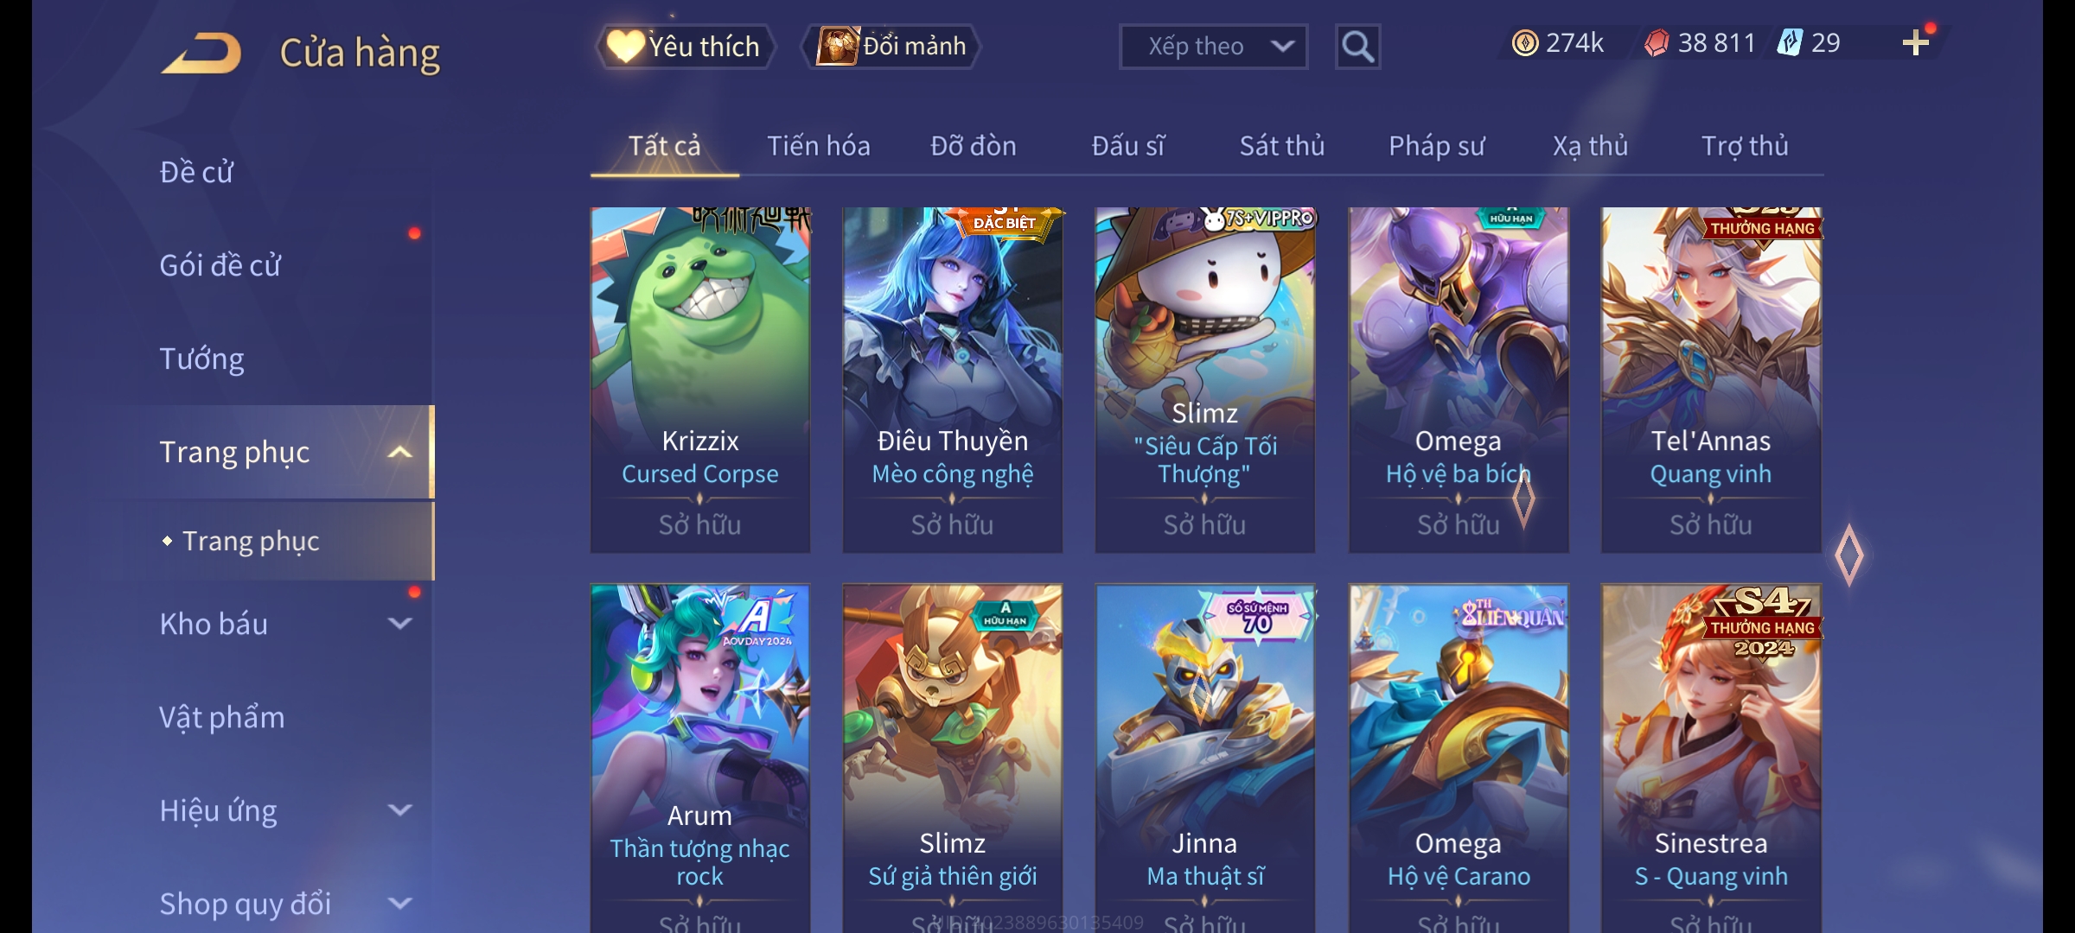Select the Tel'Annas Quang vinh skin card
This screenshot has width=2075, height=933.
point(1711,380)
